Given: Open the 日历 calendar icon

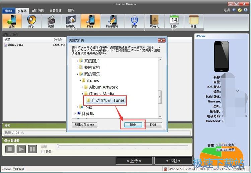Looking at the screenshot, I should click(174, 21).
